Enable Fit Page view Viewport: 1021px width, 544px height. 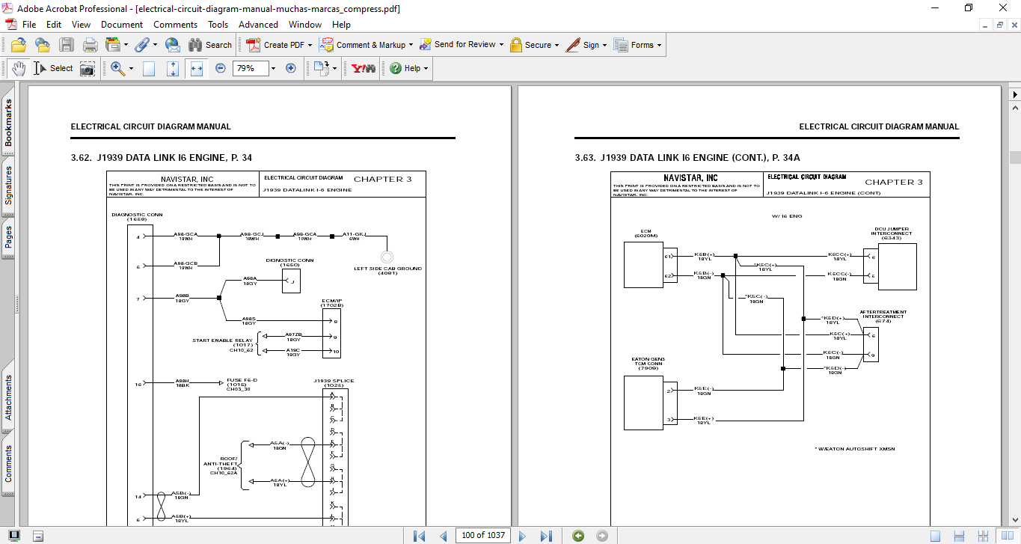173,68
